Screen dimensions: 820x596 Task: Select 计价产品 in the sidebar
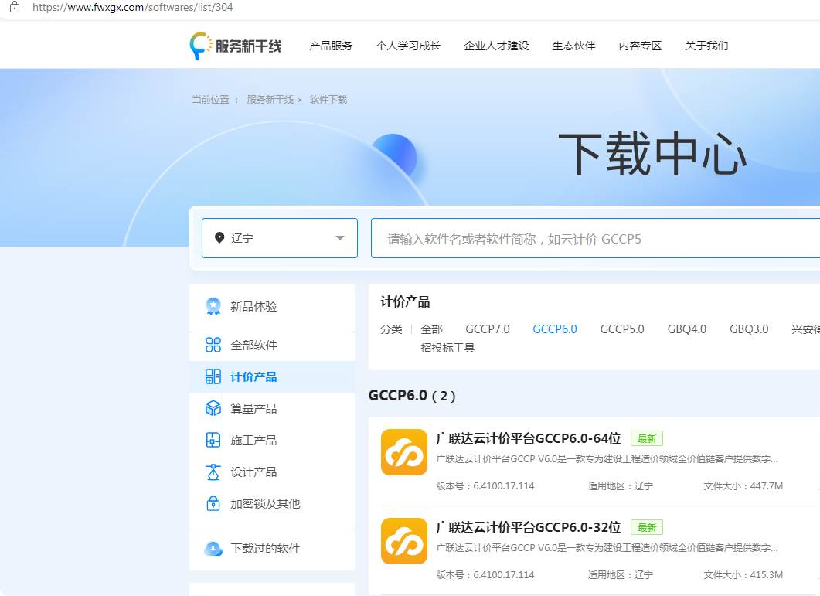click(272, 376)
